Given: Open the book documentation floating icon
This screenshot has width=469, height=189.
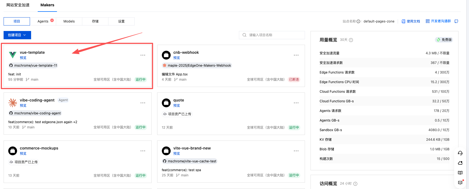Looking at the screenshot, I should click(460, 173).
